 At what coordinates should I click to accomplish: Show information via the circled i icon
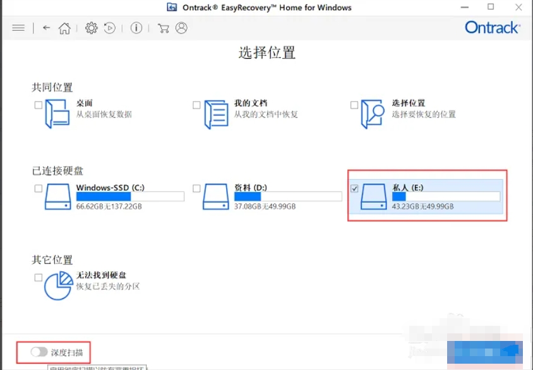136,28
